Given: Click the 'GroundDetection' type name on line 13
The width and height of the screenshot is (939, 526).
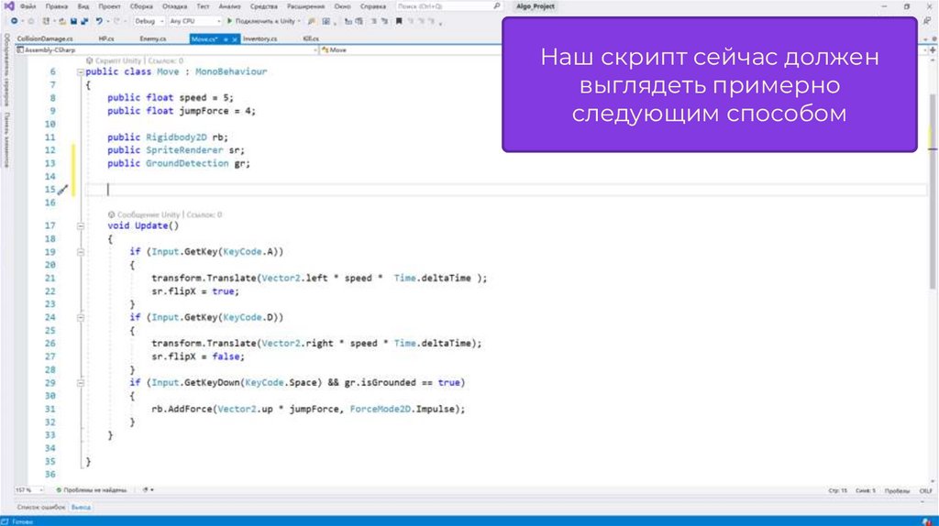Looking at the screenshot, I should point(187,163).
